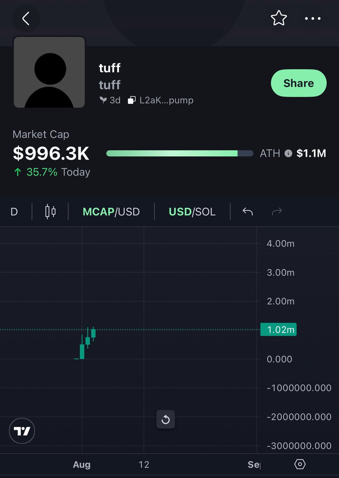Open chart settings hexagon icon
Viewport: 339px width, 478px height.
pos(300,464)
